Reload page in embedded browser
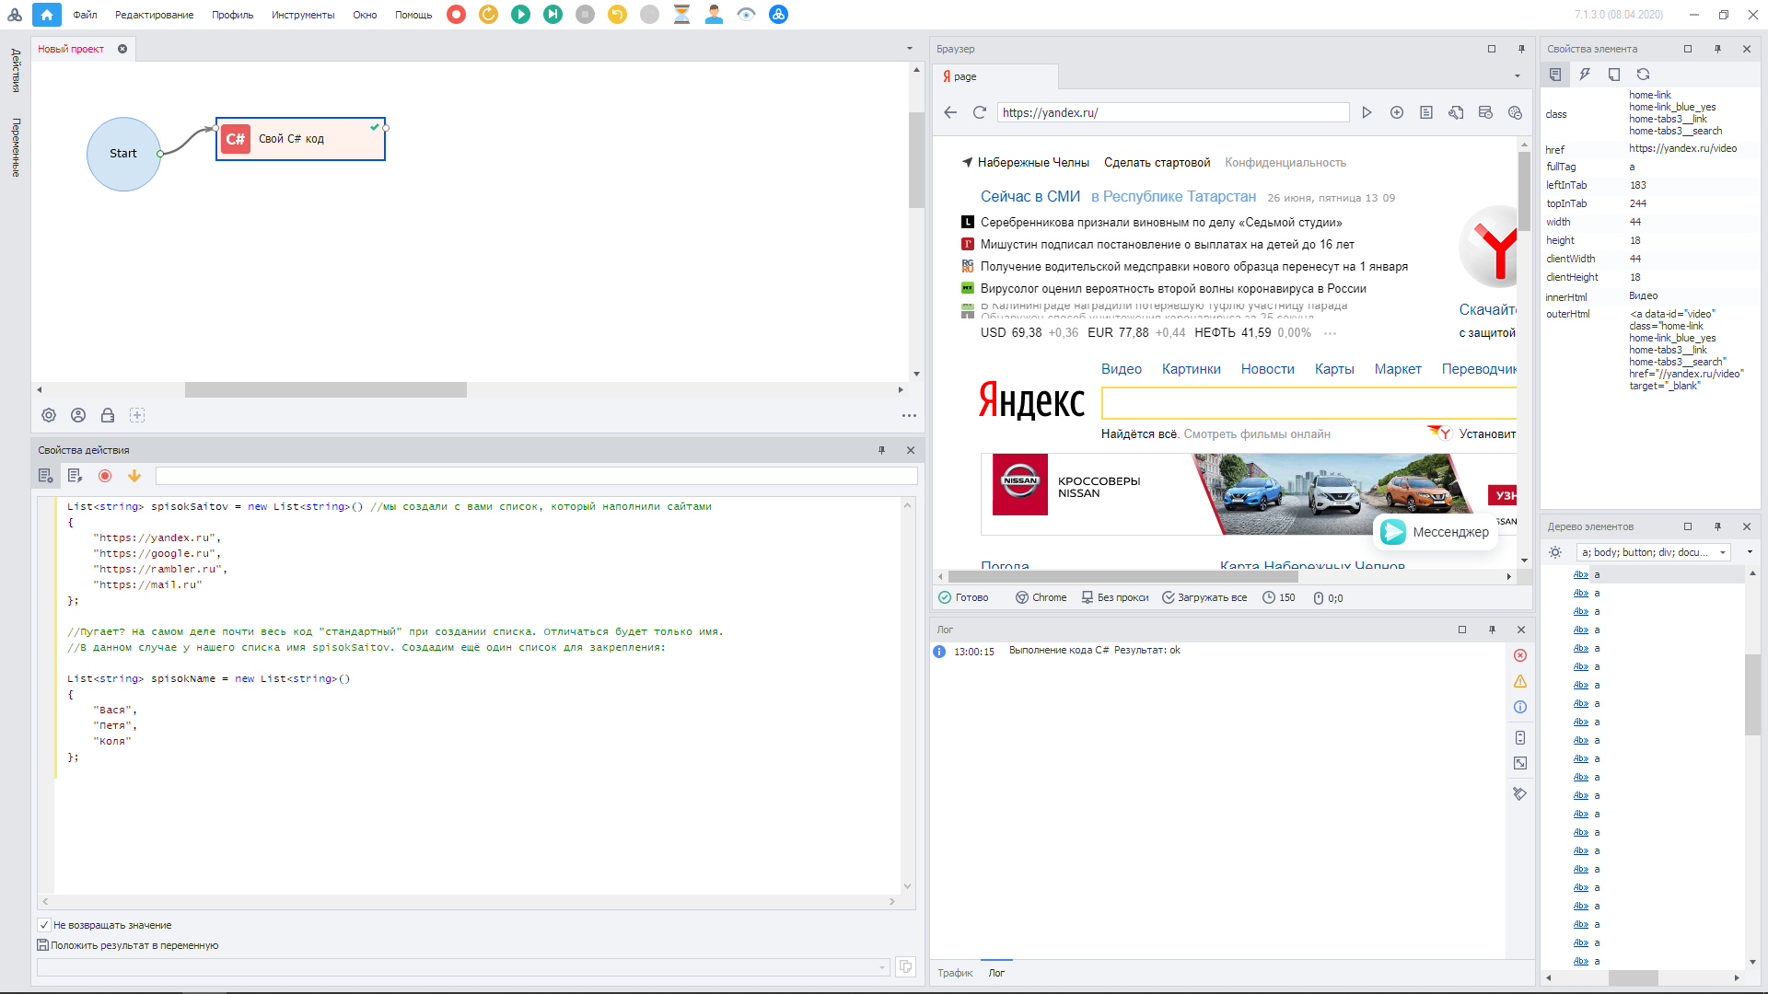Image resolution: width=1768 pixels, height=994 pixels. 980,112
